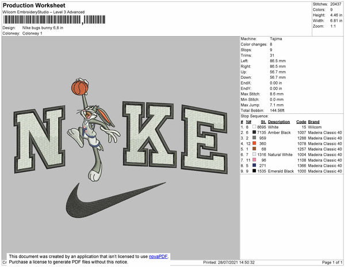Click the Max Jump value 7.1 mm
Screen dimensions: 345x267
(x=277, y=105)
